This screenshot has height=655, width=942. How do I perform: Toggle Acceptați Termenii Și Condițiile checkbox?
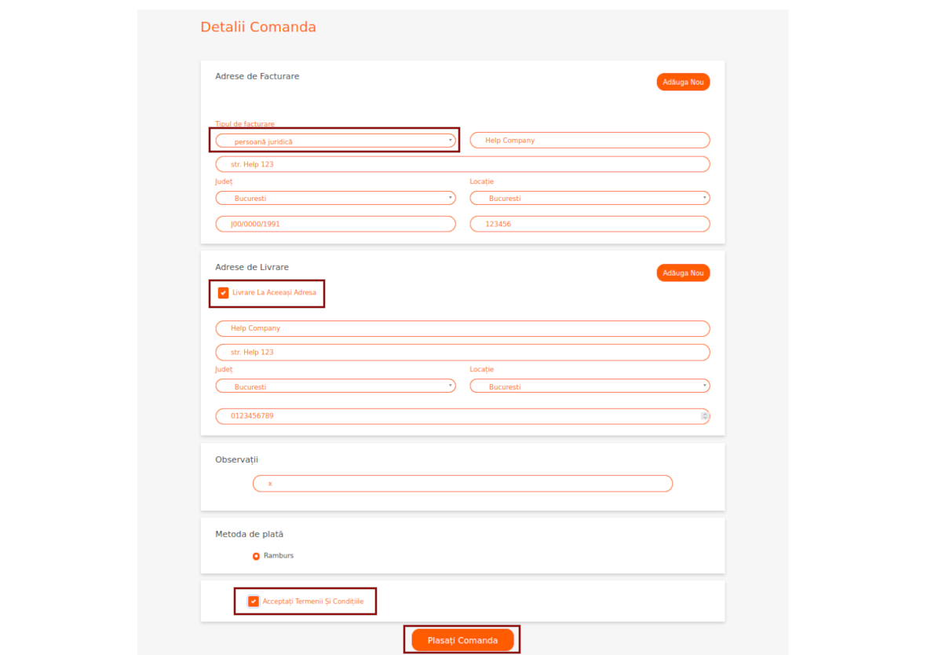pos(254,602)
